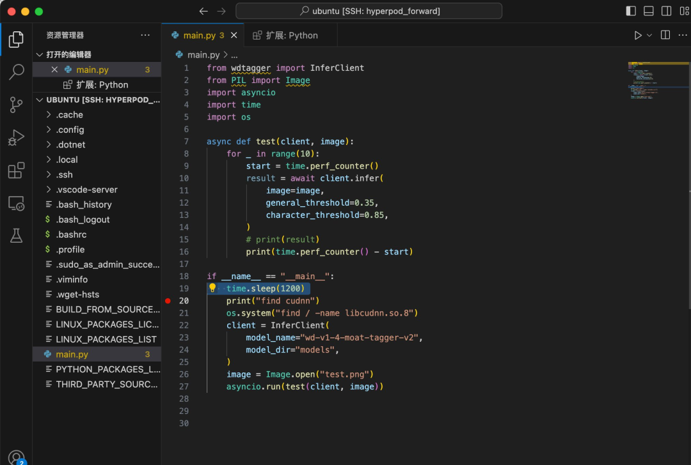Close main.py in open editors list

54,70
